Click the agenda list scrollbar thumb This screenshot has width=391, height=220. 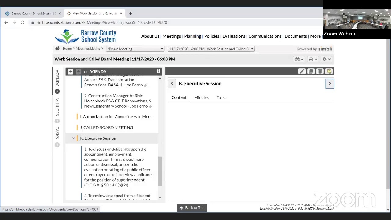pyautogui.click(x=160, y=171)
